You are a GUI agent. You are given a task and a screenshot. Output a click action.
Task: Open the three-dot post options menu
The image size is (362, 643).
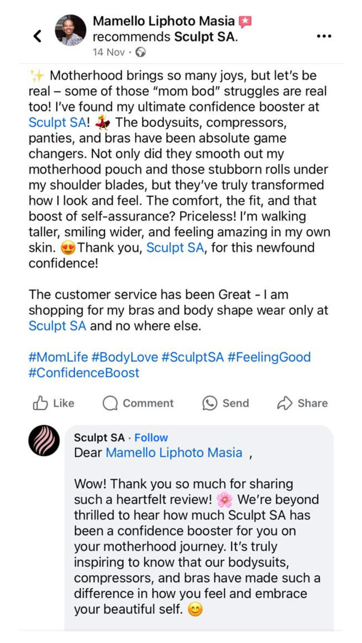point(324,36)
